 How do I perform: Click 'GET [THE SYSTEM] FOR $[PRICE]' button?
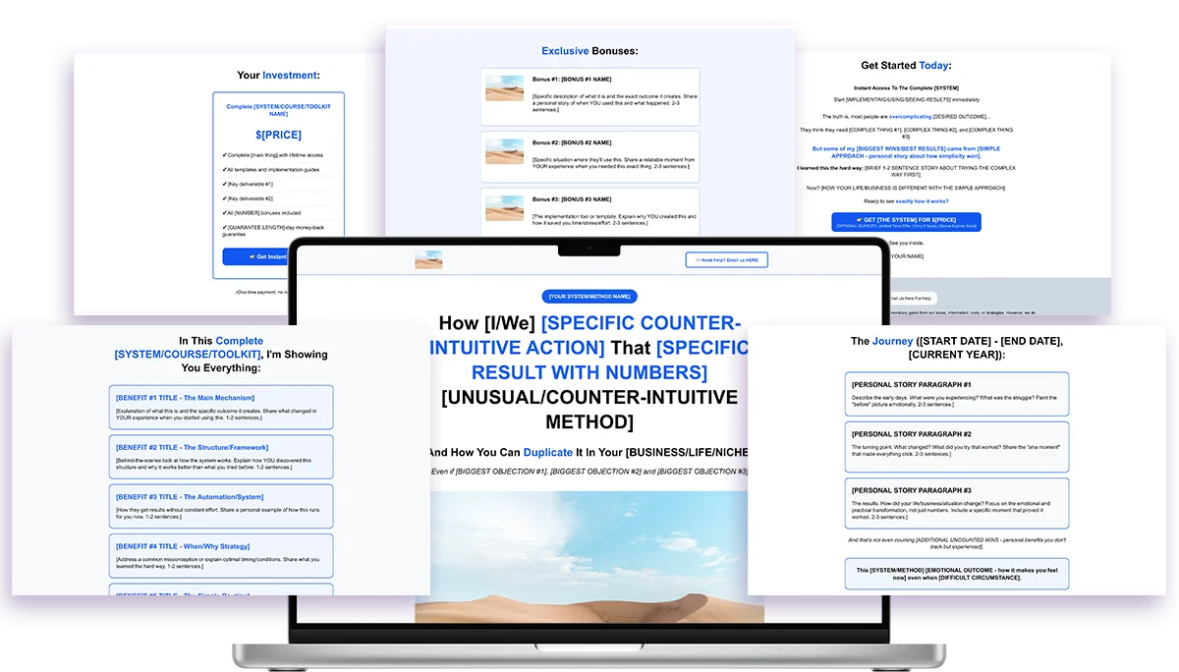(906, 222)
